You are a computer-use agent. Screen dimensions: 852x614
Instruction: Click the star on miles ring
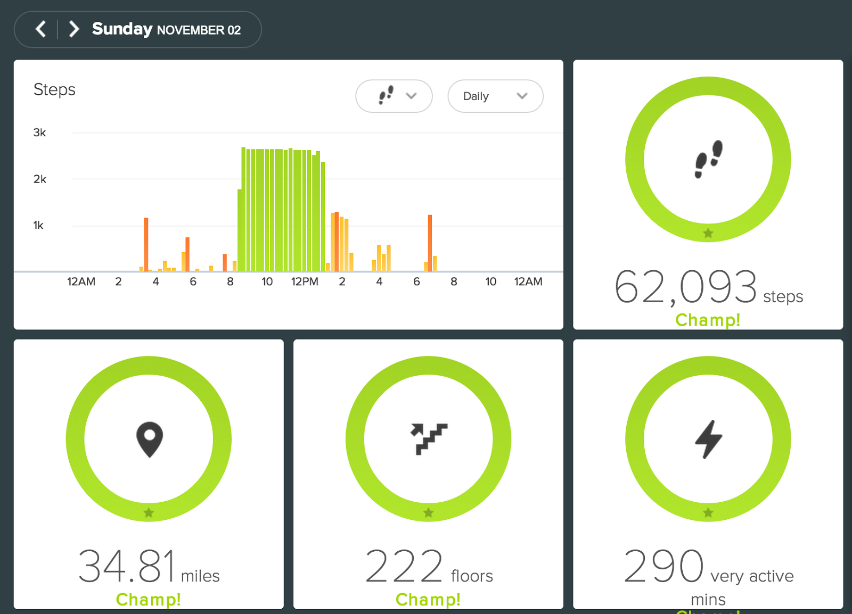point(149,513)
